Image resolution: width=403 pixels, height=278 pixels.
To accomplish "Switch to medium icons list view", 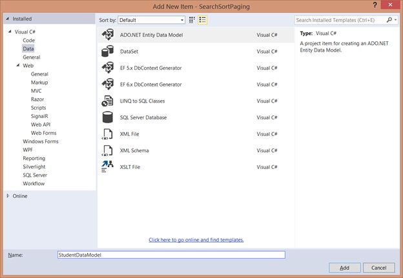I will 203,20.
